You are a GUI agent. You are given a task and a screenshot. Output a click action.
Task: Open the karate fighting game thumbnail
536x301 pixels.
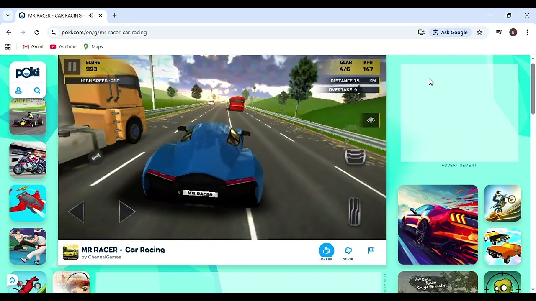(28, 246)
